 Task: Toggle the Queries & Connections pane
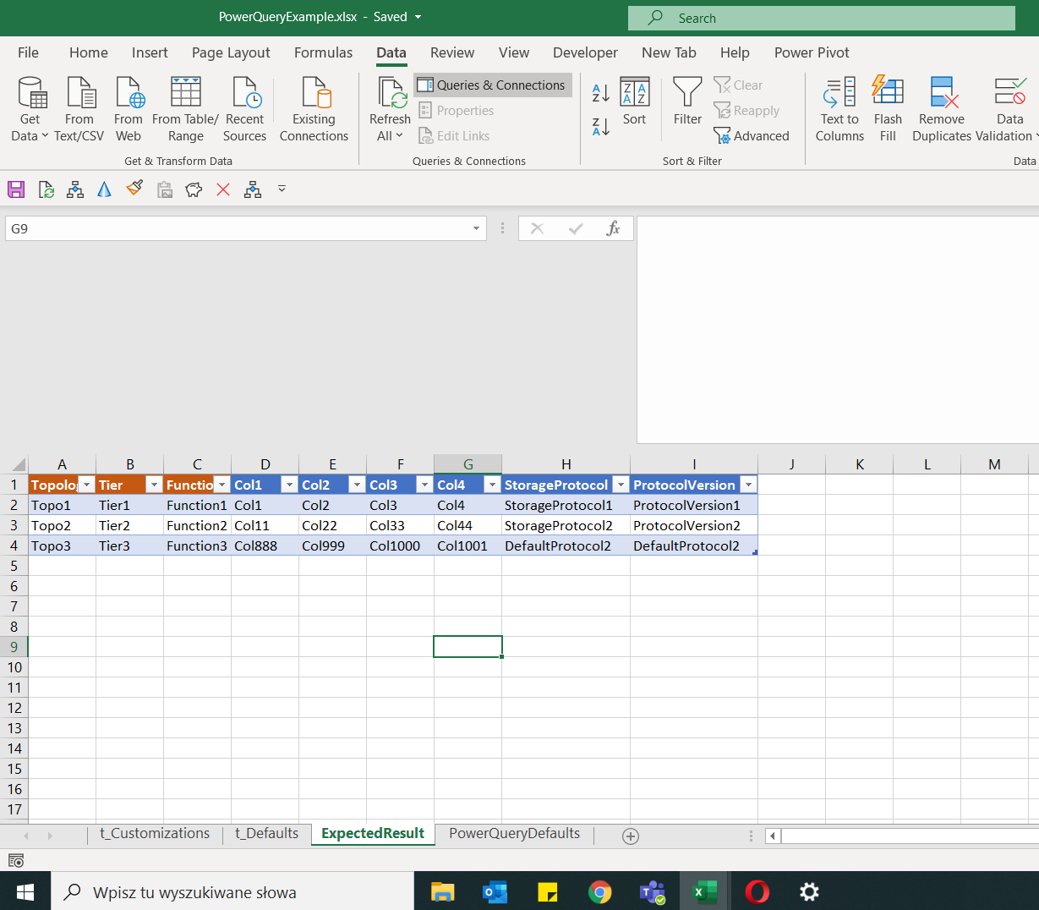point(492,85)
